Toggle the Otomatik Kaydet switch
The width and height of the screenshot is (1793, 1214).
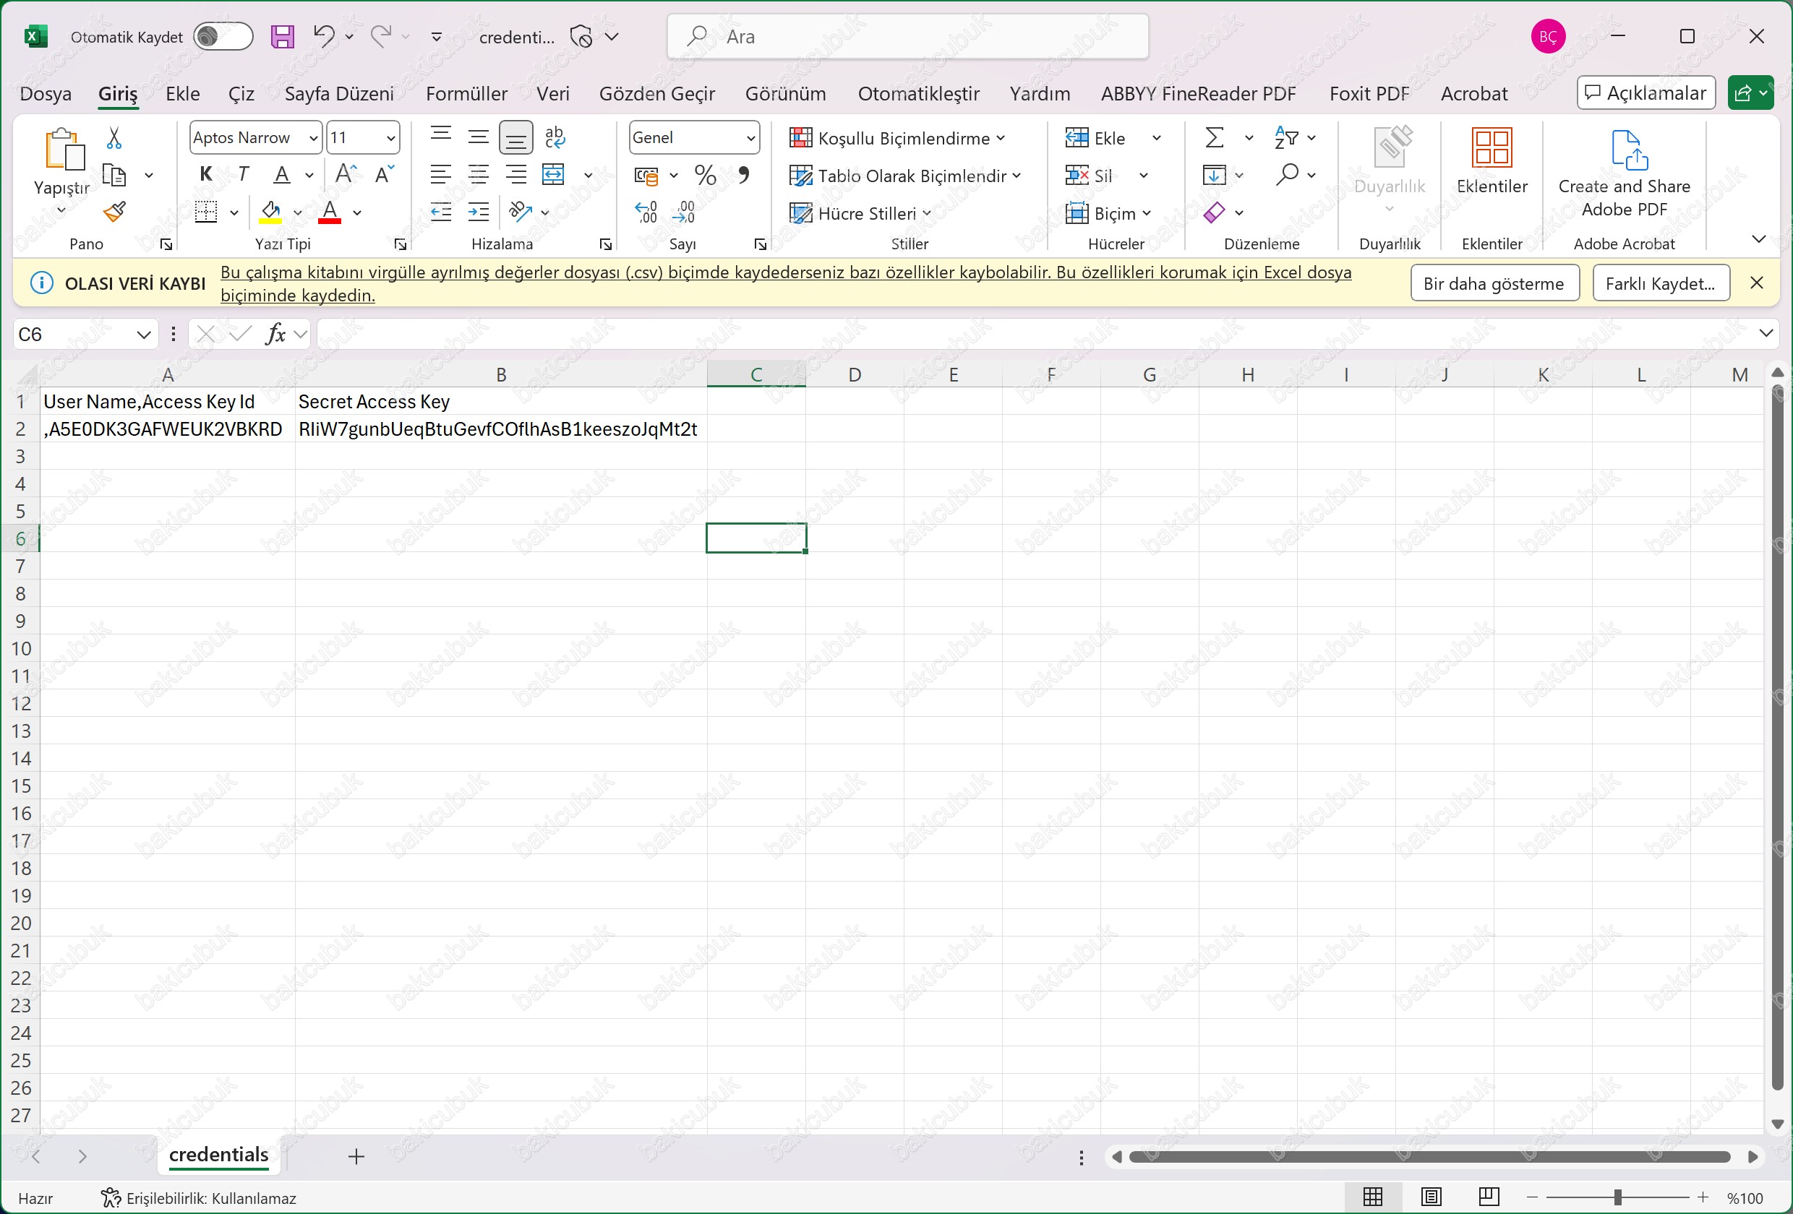point(223,37)
